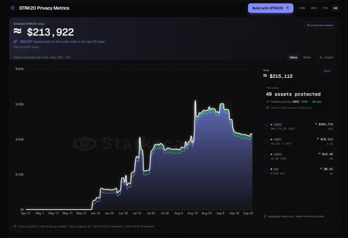This screenshot has width=348, height=238.
Task: Click the sparkle icon by Hover a token
Action: pos(268,107)
